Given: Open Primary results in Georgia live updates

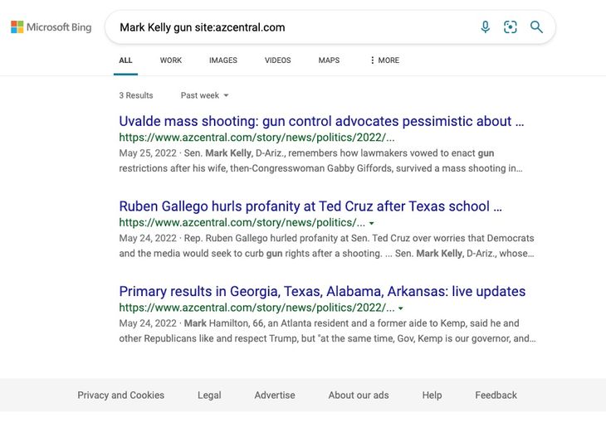Looking at the screenshot, I should coord(322,292).
